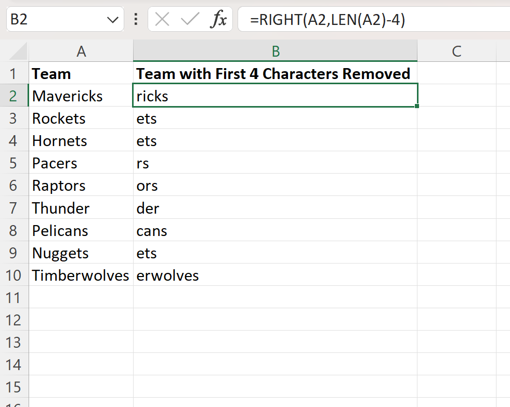This screenshot has width=510, height=407.
Task: Select row 1 header
Action: [x=15, y=73]
